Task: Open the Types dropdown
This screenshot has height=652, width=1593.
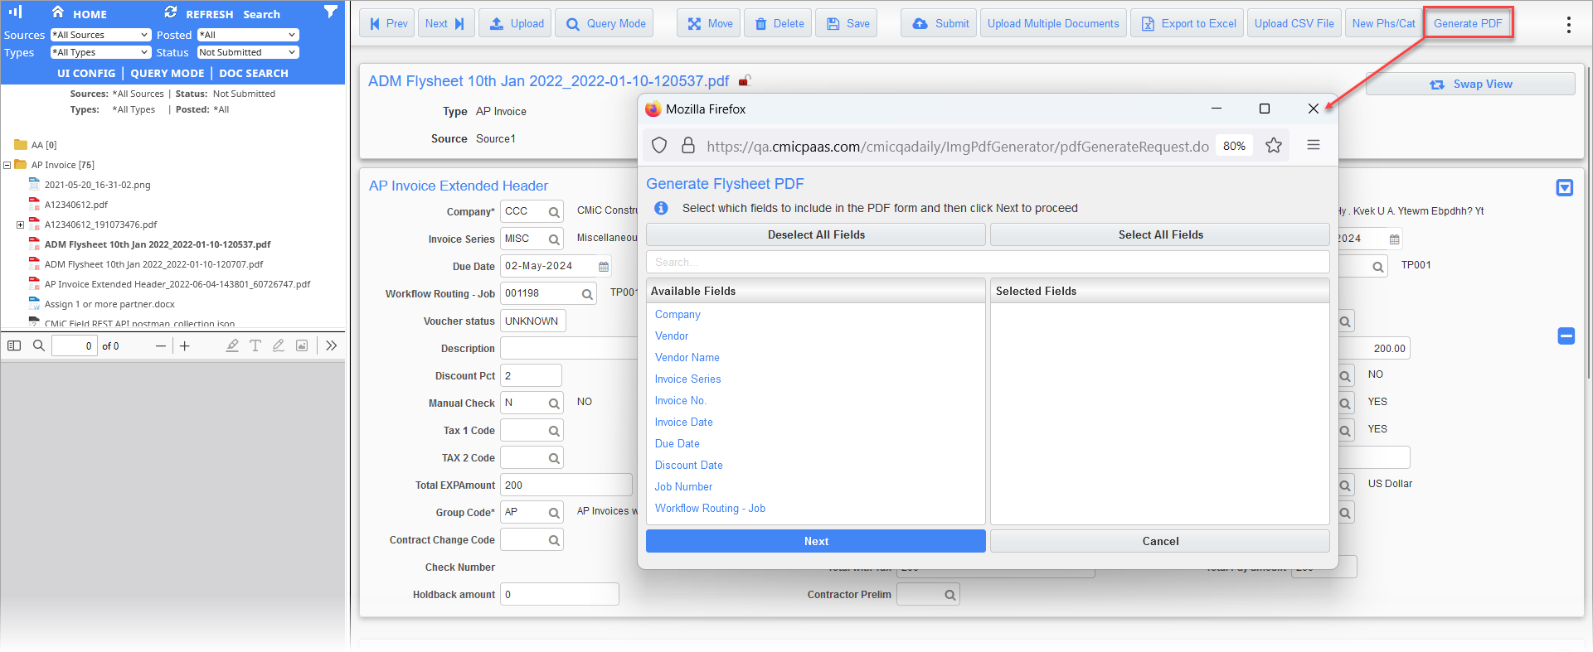Action: (100, 52)
